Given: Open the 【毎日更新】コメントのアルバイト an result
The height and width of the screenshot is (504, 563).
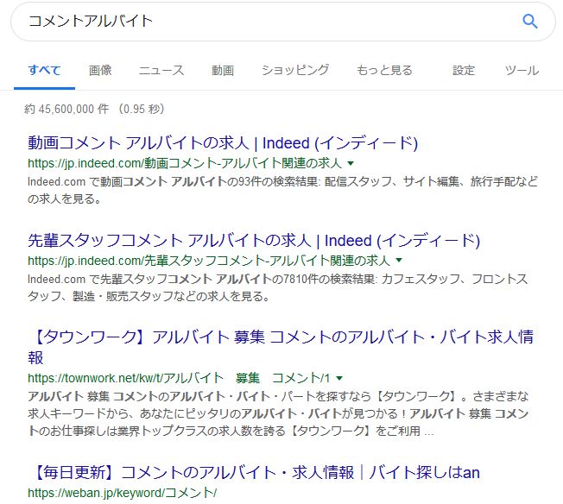Looking at the screenshot, I should point(254,472).
